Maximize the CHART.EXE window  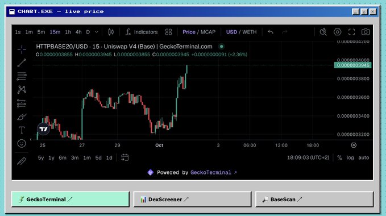pos(364,11)
